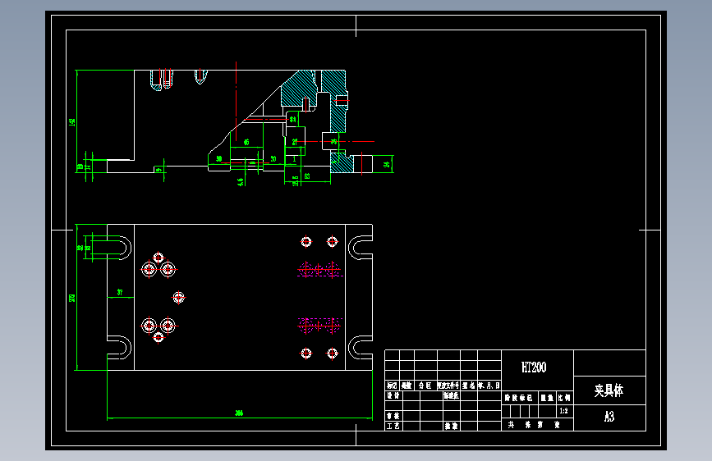Click the 签名 signature header cell
The width and height of the screenshot is (712, 461).
click(x=469, y=386)
